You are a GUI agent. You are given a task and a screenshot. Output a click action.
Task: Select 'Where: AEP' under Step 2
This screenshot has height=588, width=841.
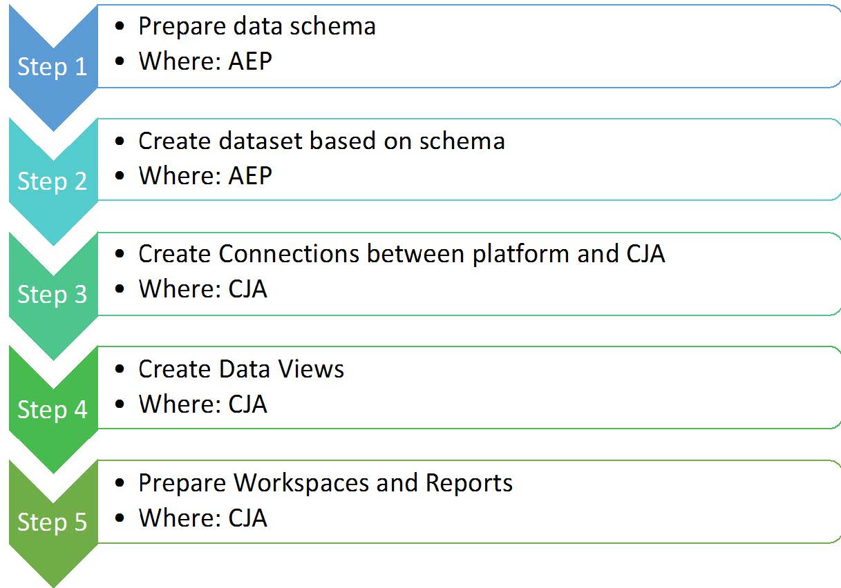coord(205,175)
